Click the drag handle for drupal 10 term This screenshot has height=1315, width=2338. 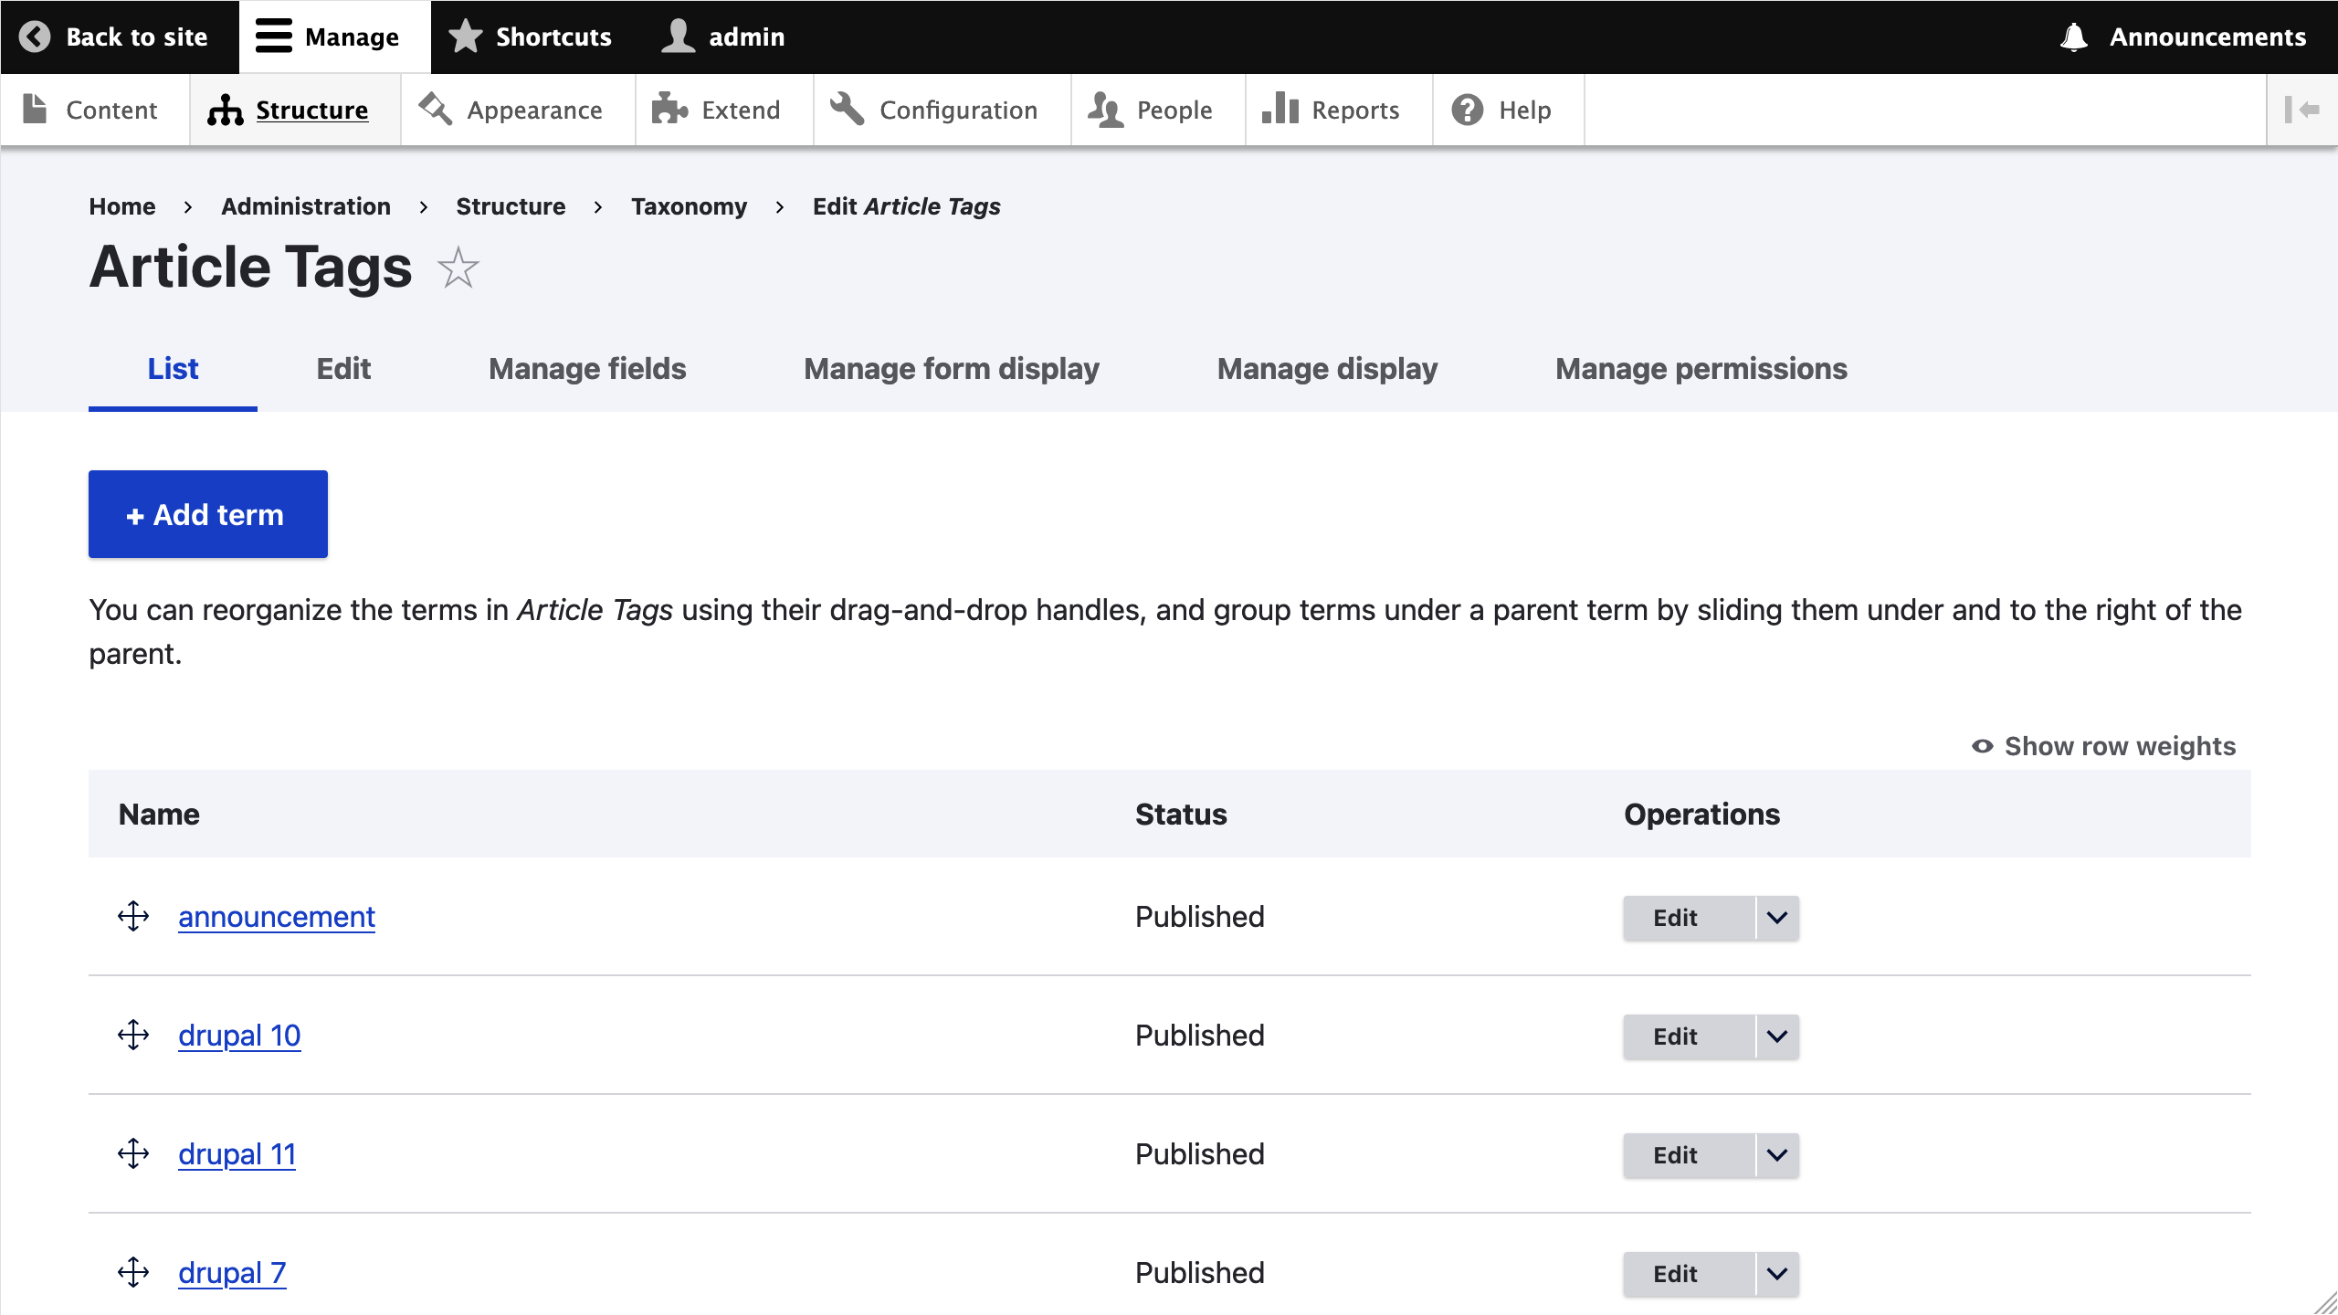[x=133, y=1035]
